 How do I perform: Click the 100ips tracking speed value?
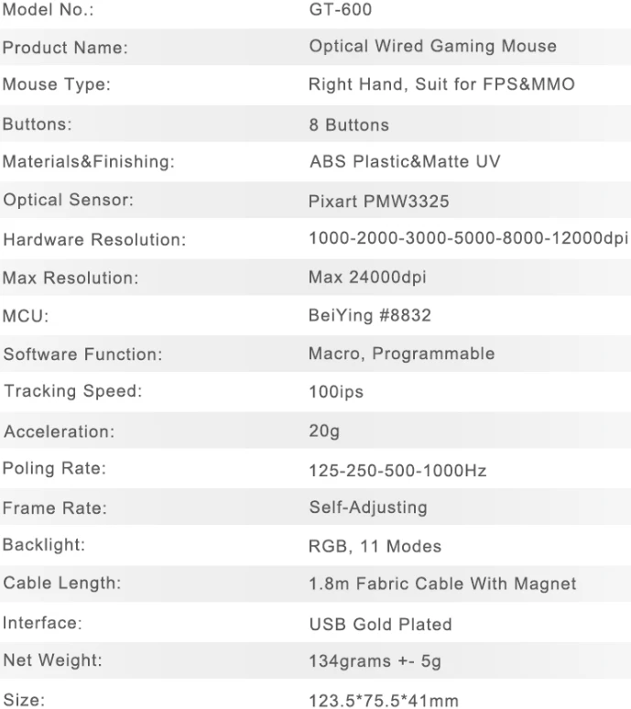[336, 391]
